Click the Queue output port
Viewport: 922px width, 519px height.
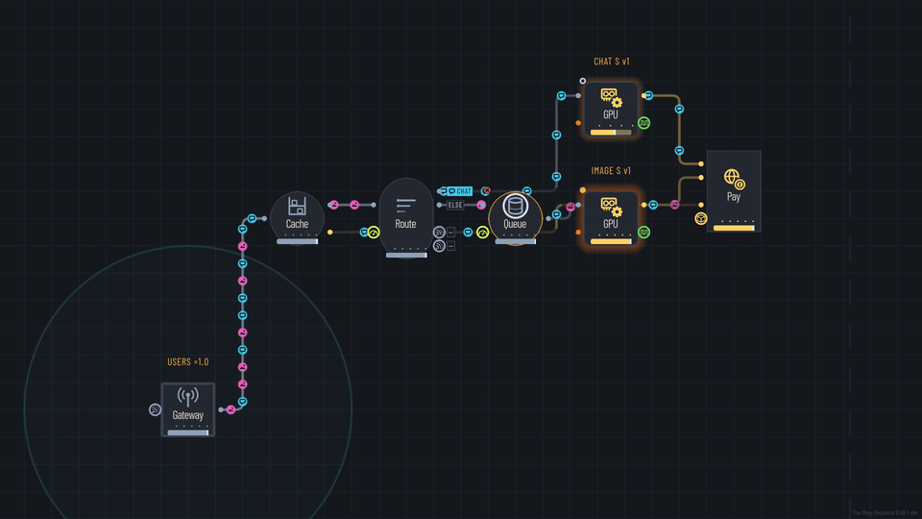pyautogui.click(x=548, y=218)
